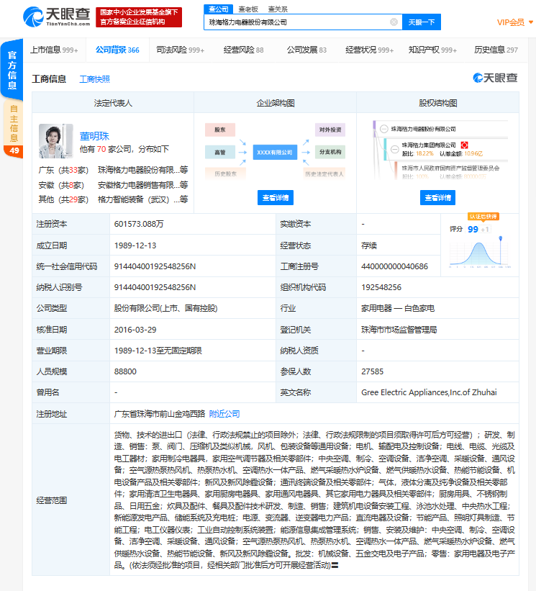Click the score marker on the rating curve

tap(501, 238)
